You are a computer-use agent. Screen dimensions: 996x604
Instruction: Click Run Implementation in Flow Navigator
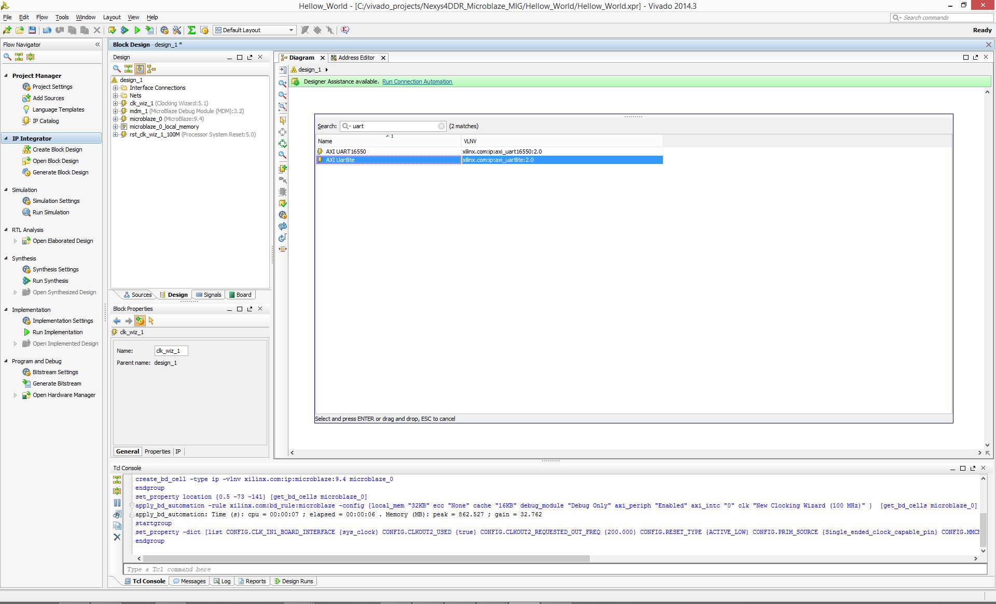coord(58,332)
